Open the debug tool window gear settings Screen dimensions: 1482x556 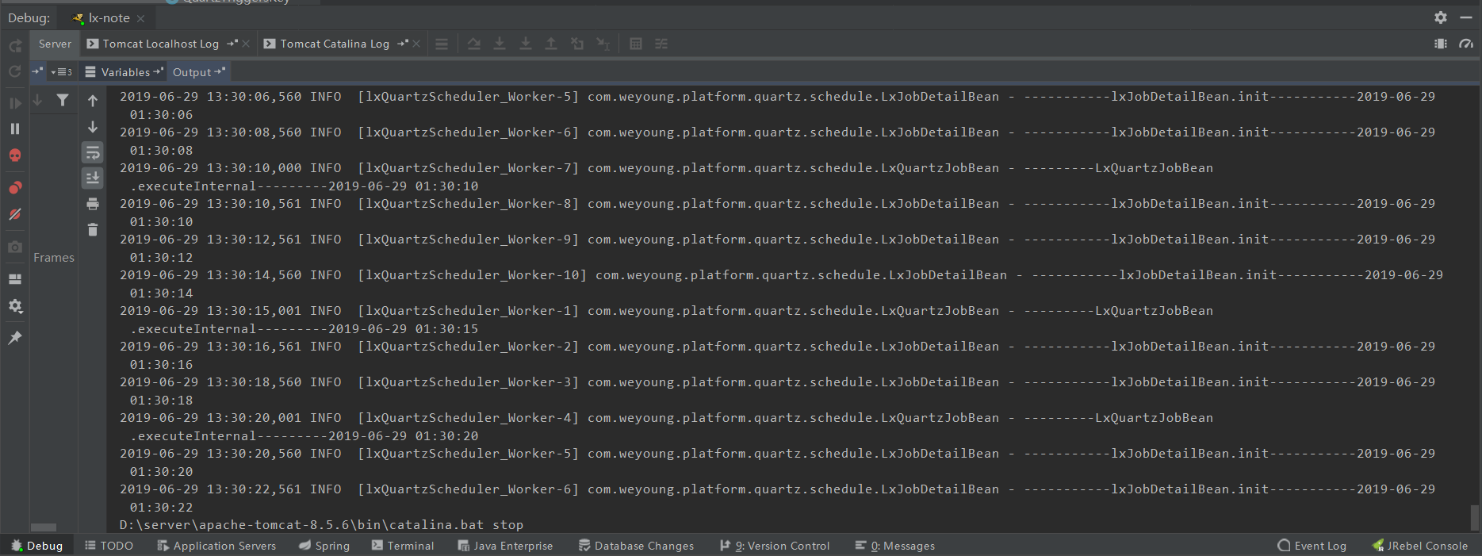coord(1441,17)
